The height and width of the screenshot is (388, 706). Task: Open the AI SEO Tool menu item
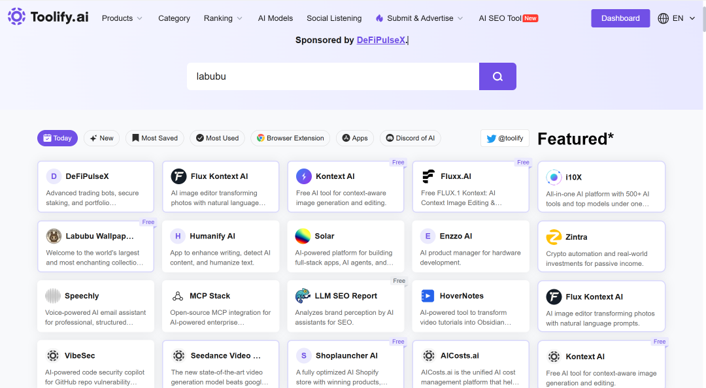pos(509,18)
